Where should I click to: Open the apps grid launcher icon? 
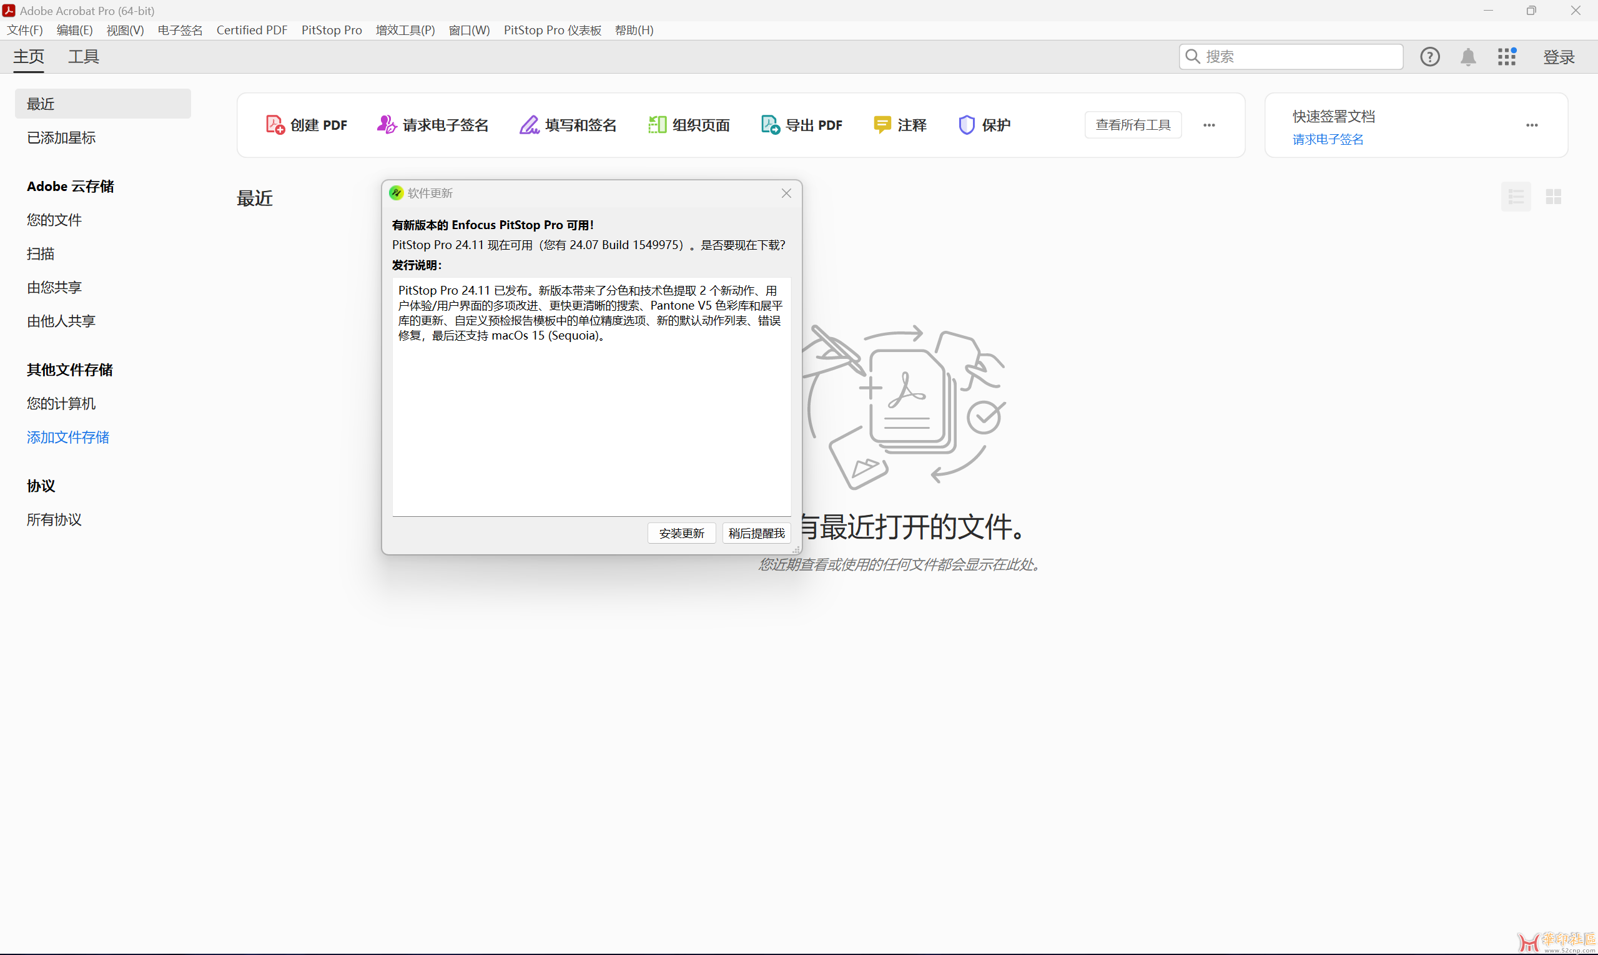coord(1507,57)
